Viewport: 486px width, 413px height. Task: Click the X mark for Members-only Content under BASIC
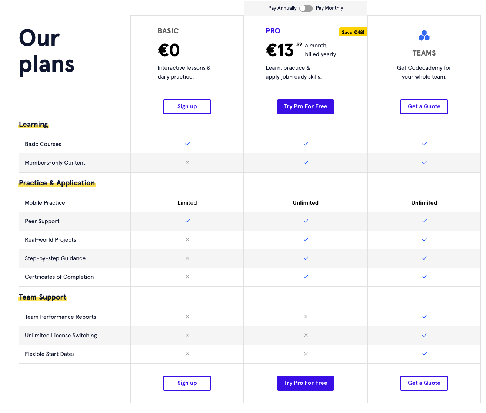coord(187,162)
